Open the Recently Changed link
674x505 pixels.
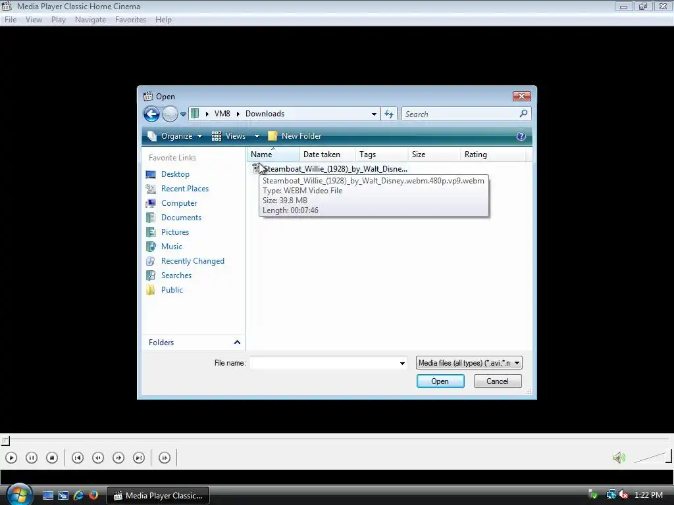[x=193, y=261]
